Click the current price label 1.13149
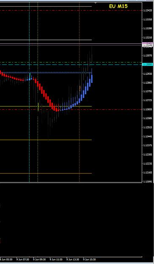This screenshot has height=264, width=154. tap(147, 46)
